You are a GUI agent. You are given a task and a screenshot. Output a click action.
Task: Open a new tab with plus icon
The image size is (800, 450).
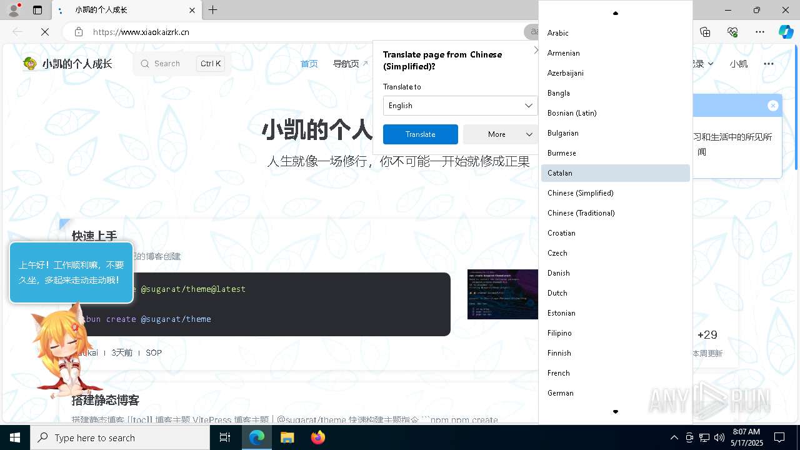tap(213, 10)
